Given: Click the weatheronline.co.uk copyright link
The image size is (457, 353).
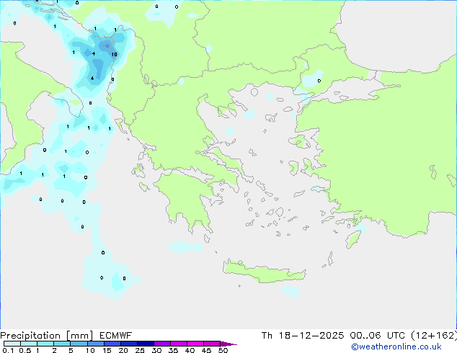Looking at the screenshot, I should 396,347.
